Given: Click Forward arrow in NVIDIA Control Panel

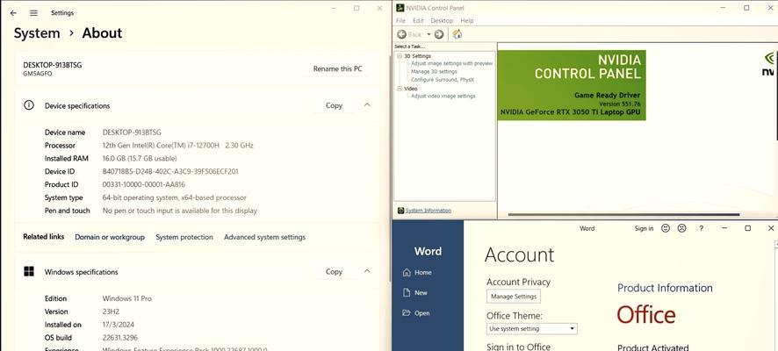Looking at the screenshot, I should pyautogui.click(x=439, y=34).
